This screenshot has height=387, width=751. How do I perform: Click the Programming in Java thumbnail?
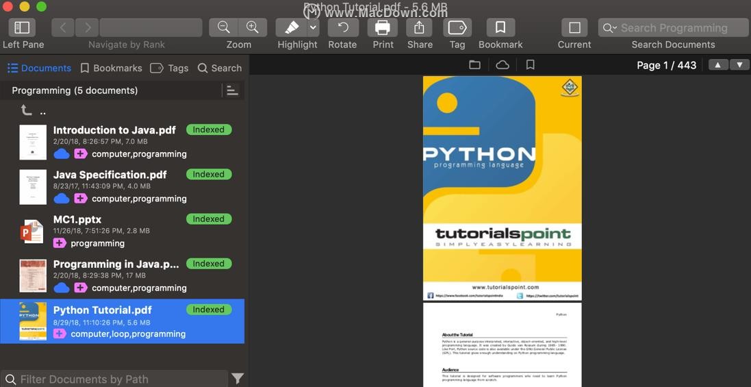pyautogui.click(x=33, y=276)
